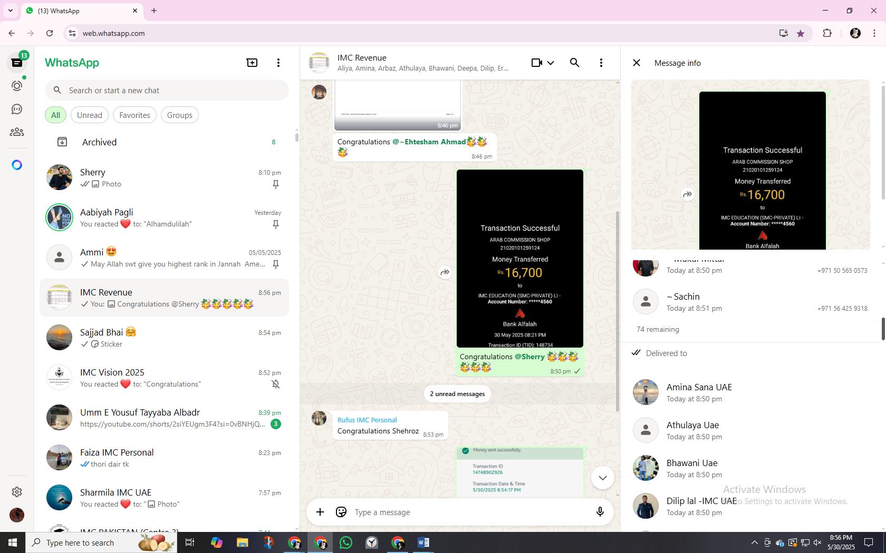Open the Sherry chat
This screenshot has width=886, height=553.
[x=165, y=177]
